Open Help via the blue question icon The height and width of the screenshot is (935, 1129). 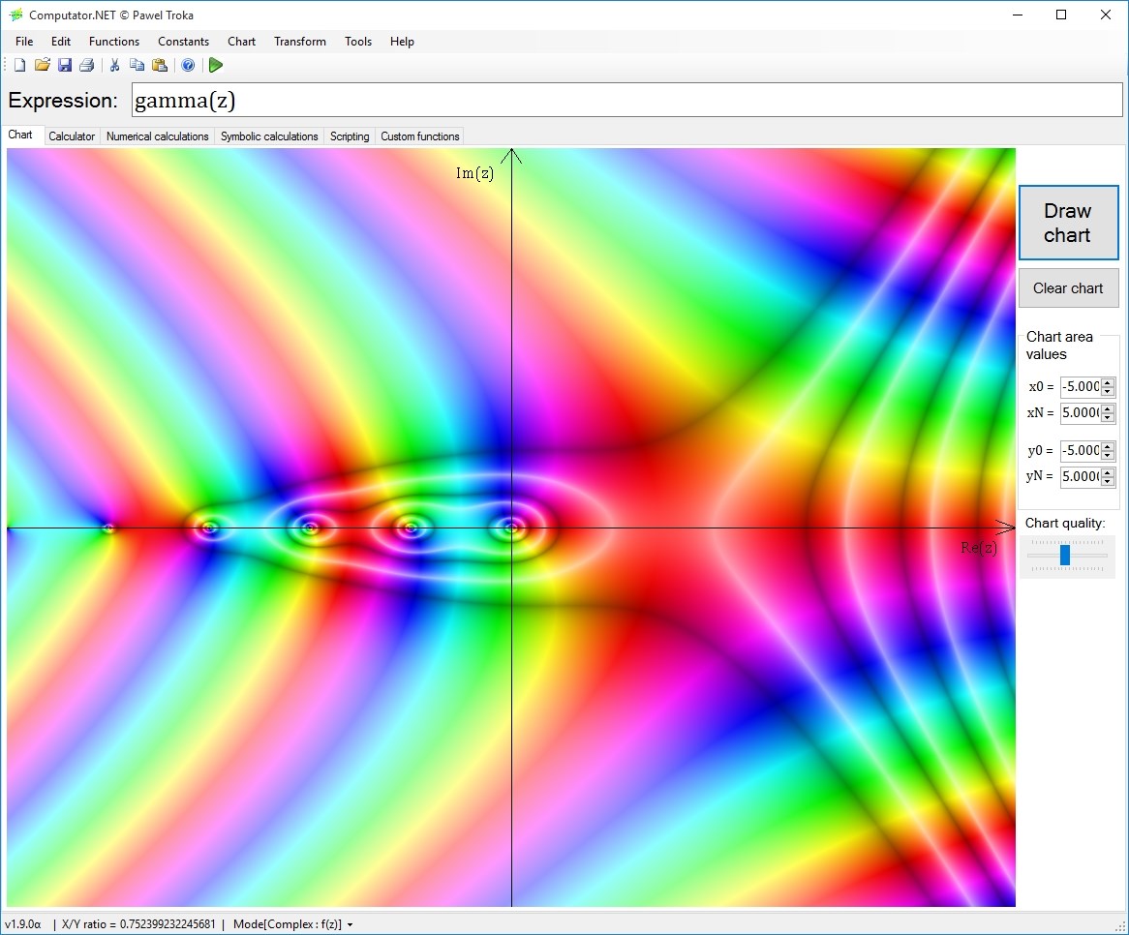[x=188, y=66]
